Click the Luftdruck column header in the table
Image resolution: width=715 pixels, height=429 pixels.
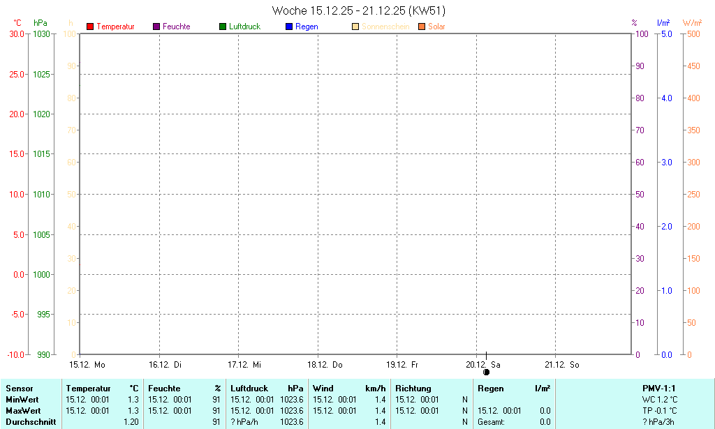(x=249, y=389)
